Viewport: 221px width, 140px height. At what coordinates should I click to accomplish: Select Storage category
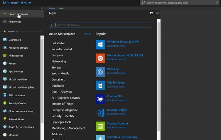tap(56, 67)
